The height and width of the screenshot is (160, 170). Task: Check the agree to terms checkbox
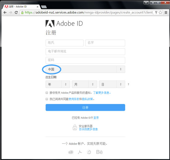(47, 99)
